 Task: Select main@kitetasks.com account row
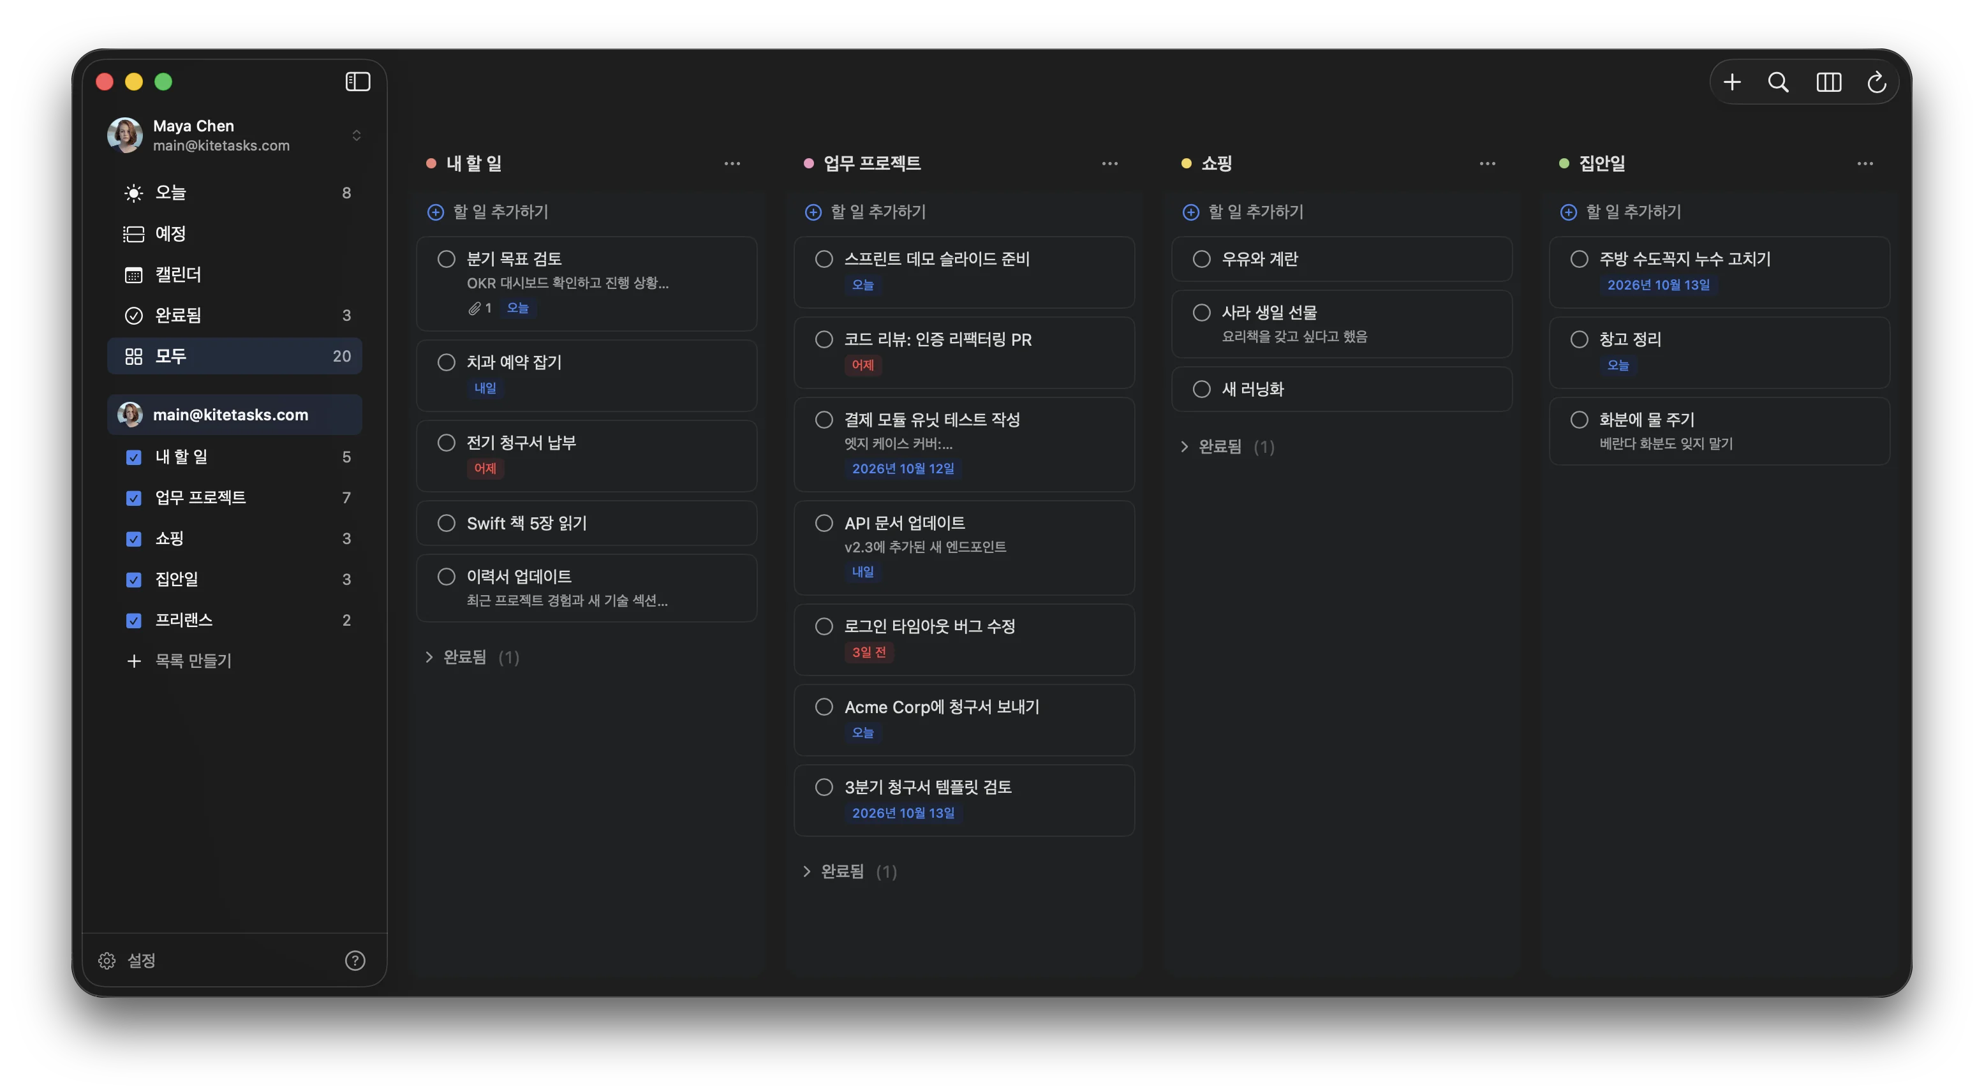[x=234, y=415]
